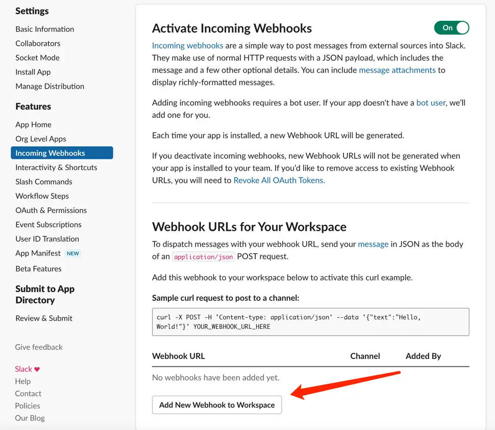
Task: Follow the Incoming webhooks documentation link
Action: (187, 45)
